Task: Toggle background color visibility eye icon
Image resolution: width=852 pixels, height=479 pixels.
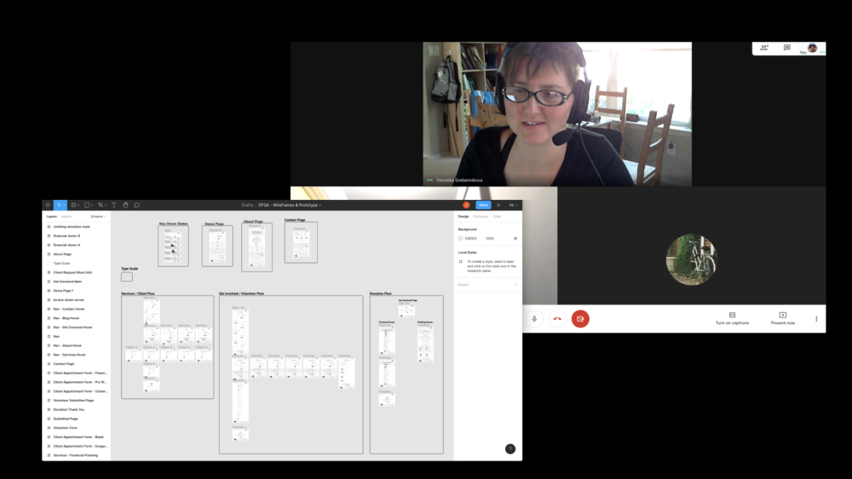Action: 515,238
